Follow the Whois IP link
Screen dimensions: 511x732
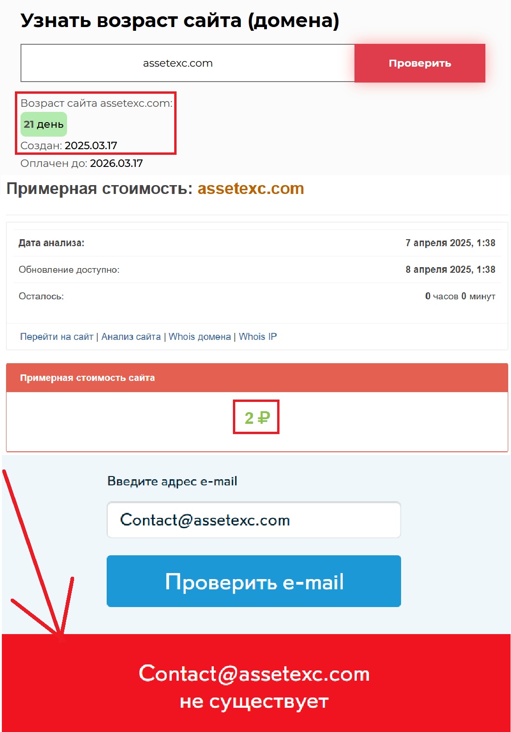pos(258,337)
